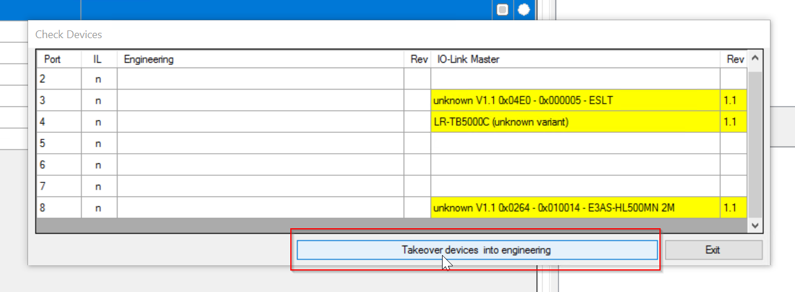The image size is (795, 292).
Task: Click the square icon in blue title bar
Action: tap(502, 10)
